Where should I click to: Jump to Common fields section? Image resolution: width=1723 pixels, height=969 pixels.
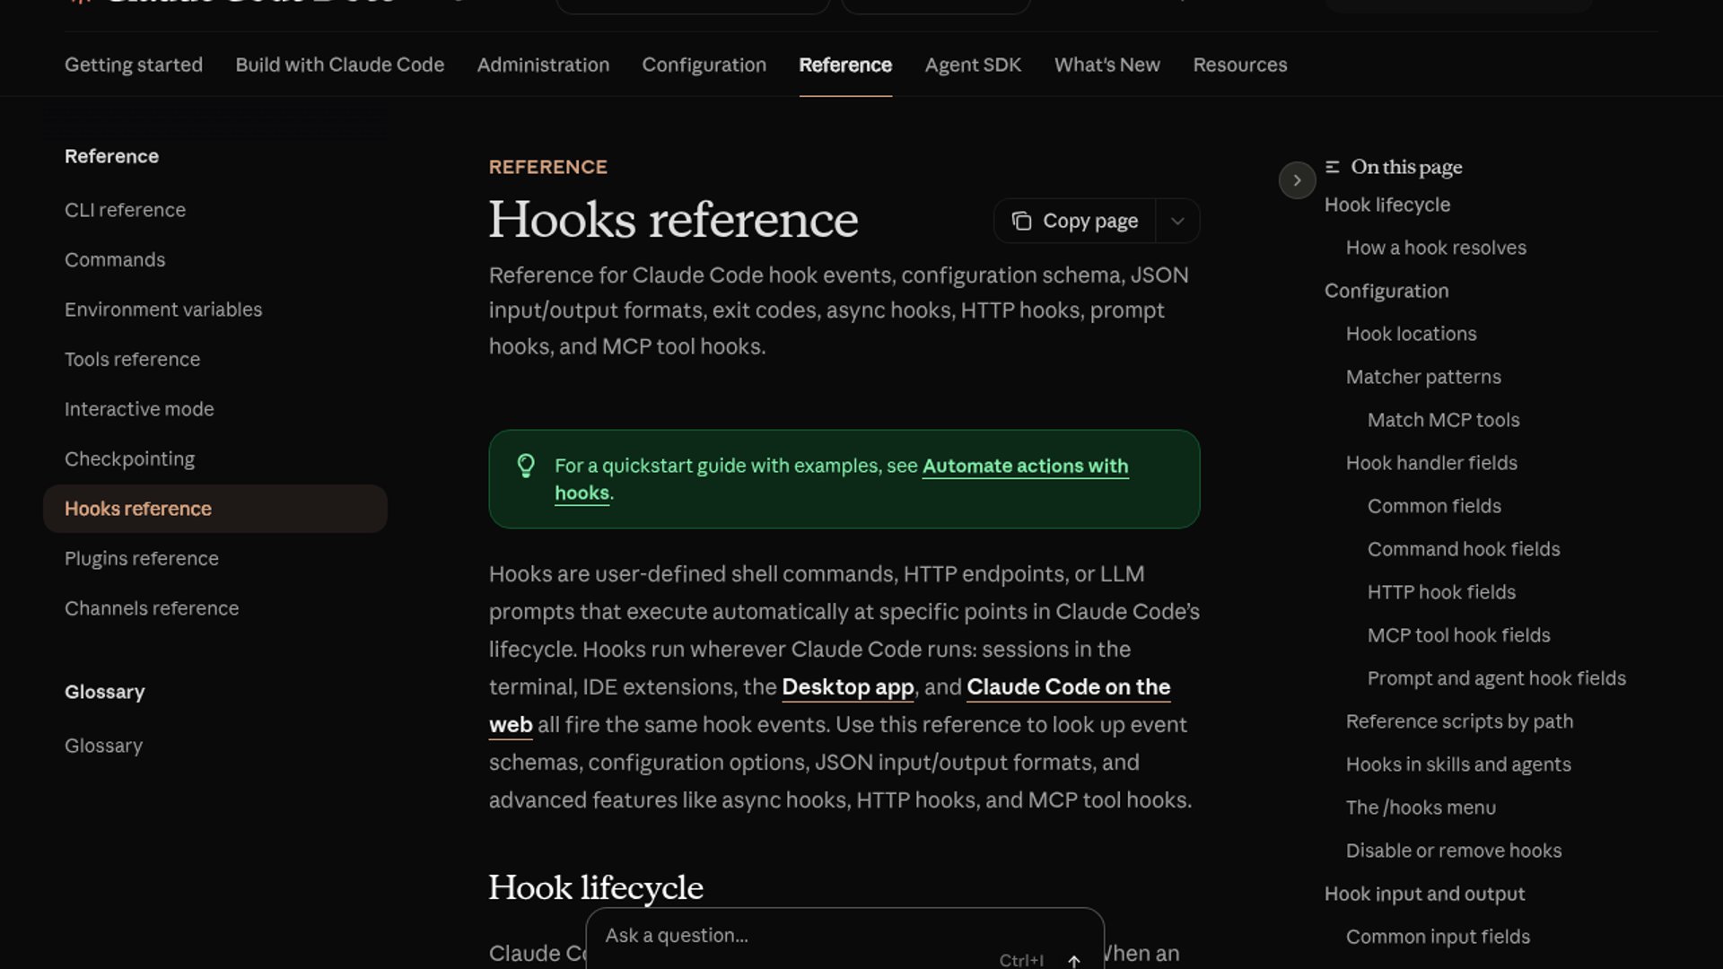(x=1434, y=506)
